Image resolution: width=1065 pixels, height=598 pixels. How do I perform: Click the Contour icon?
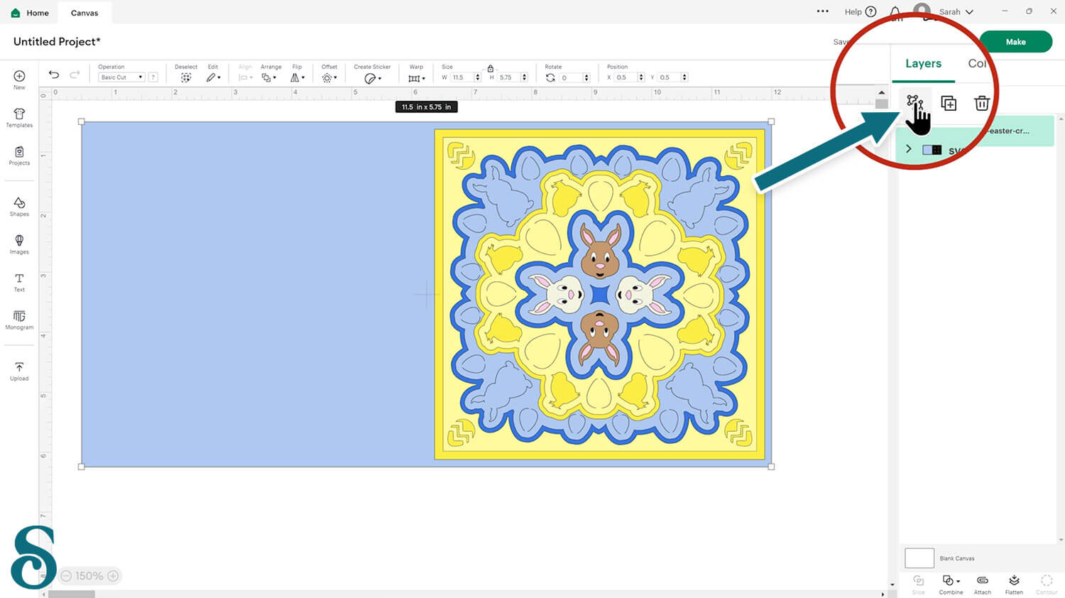click(1047, 580)
